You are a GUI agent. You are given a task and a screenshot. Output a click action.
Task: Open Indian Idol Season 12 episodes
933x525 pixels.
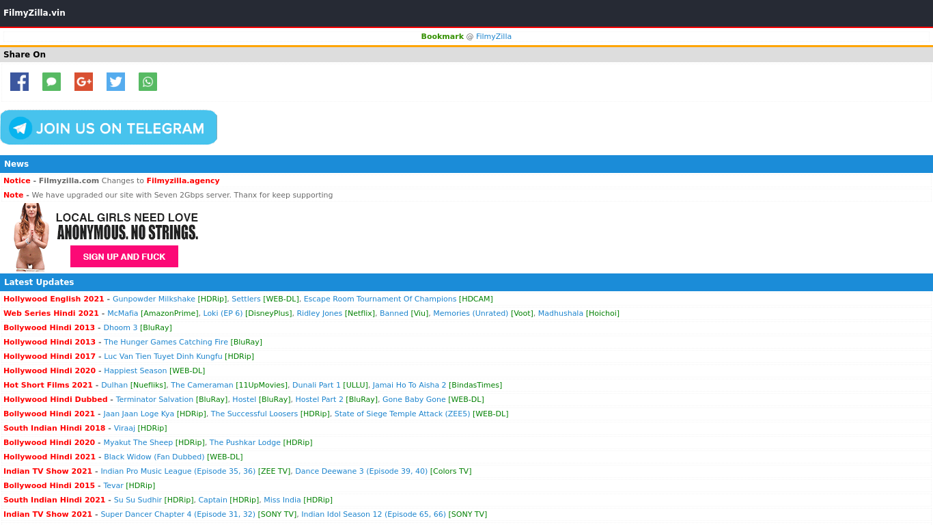click(x=374, y=515)
